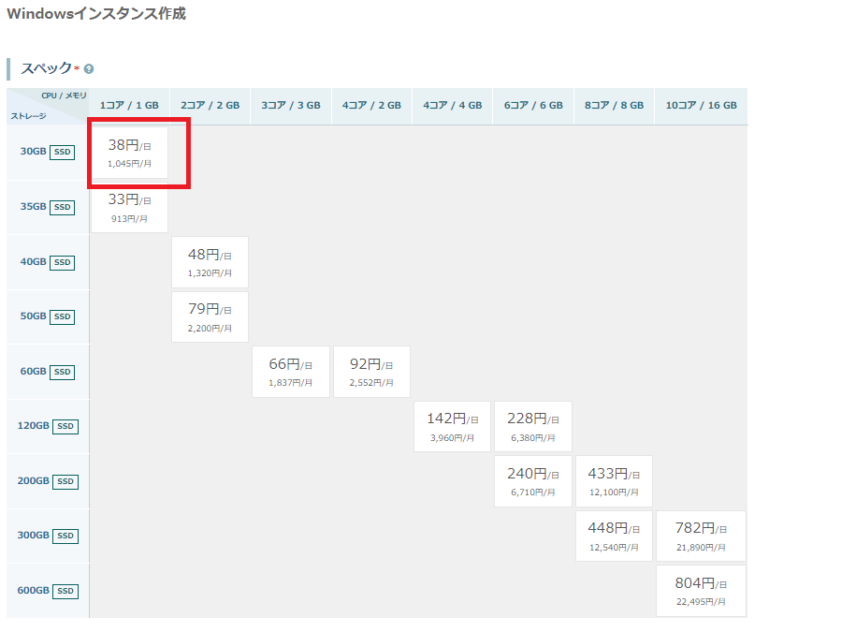Image resolution: width=841 pixels, height=632 pixels.
Task: Click the 4コア / 4 GB column header
Action: (x=452, y=106)
